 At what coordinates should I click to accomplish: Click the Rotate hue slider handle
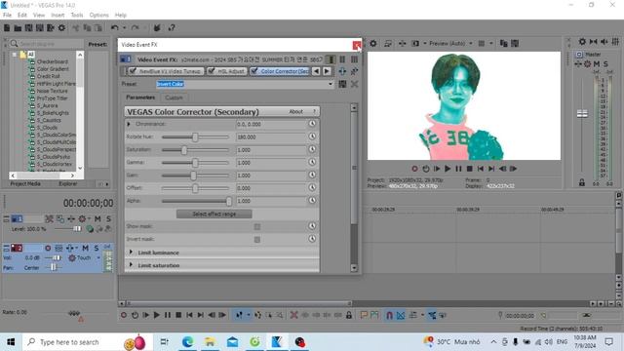point(195,136)
